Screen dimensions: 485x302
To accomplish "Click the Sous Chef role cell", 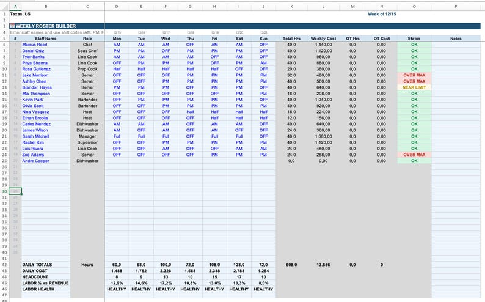I will pyautogui.click(x=87, y=51).
